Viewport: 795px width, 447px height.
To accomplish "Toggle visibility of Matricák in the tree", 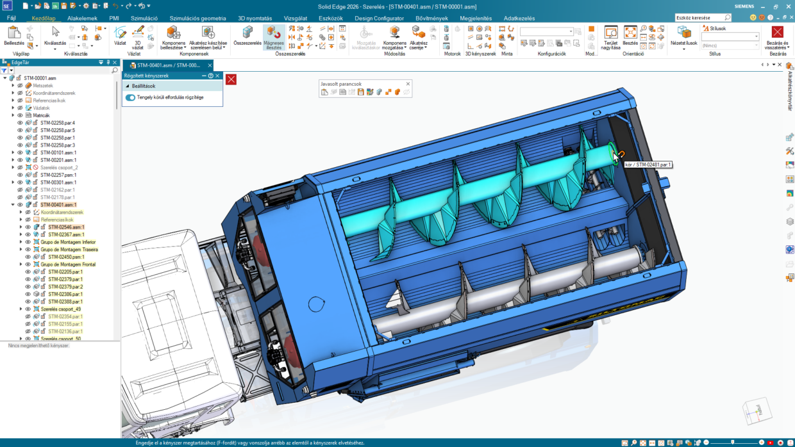I will click(20, 115).
